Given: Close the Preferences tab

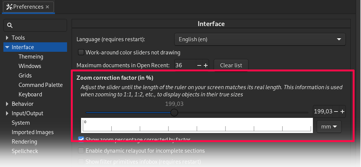Looking at the screenshot, I should click(47, 7).
